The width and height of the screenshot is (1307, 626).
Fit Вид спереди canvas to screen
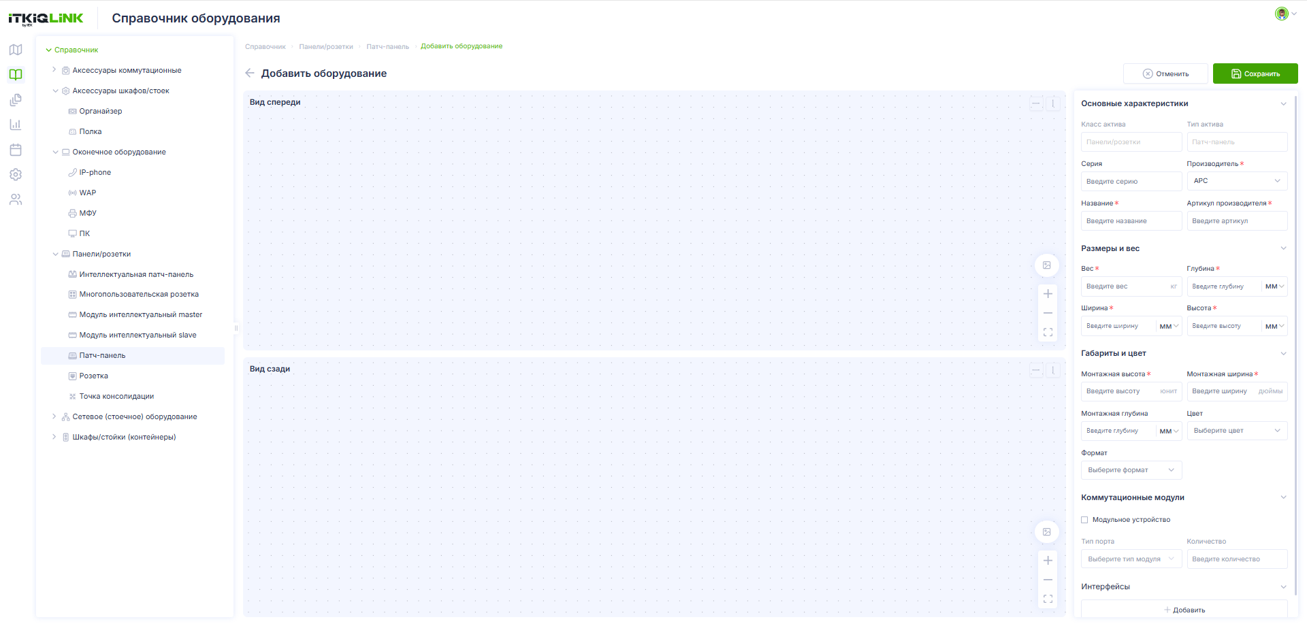click(x=1048, y=332)
